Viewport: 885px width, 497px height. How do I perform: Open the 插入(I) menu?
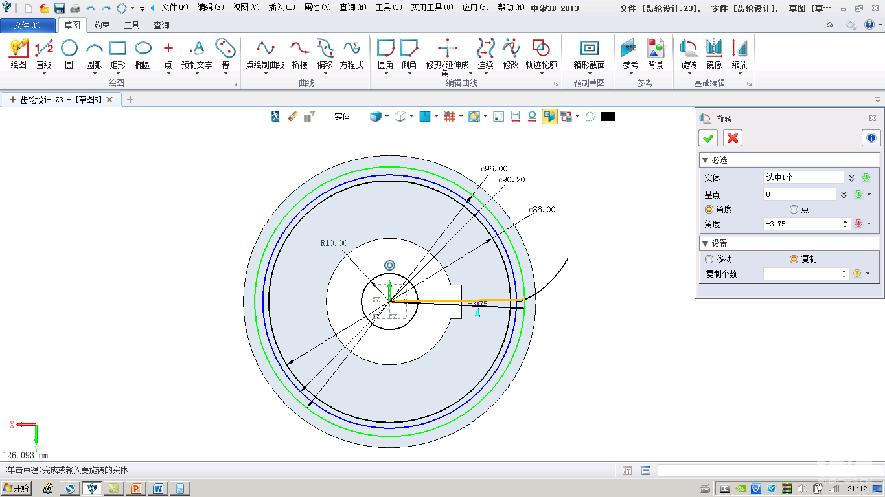tap(282, 8)
